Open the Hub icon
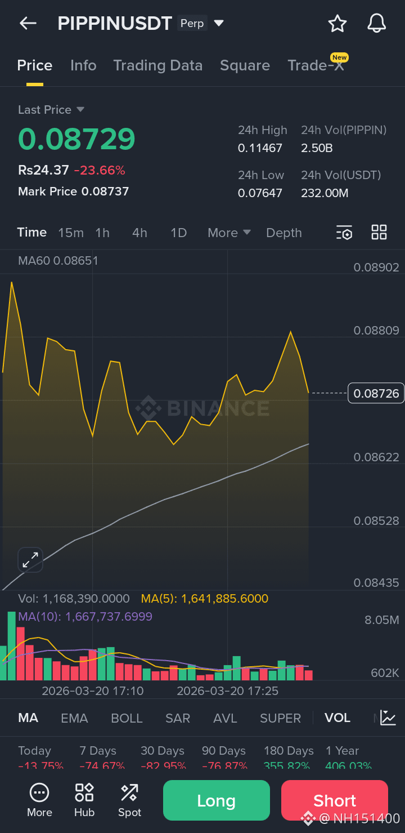Viewport: 405px width, 833px height. 84,800
